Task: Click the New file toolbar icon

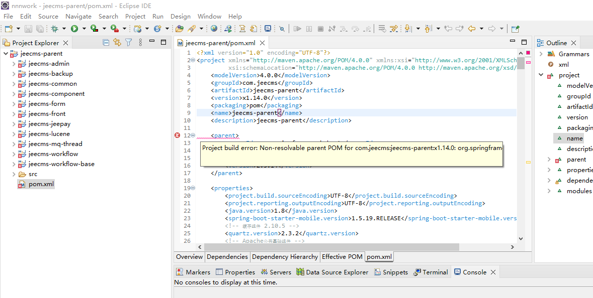Action: click(x=9, y=29)
